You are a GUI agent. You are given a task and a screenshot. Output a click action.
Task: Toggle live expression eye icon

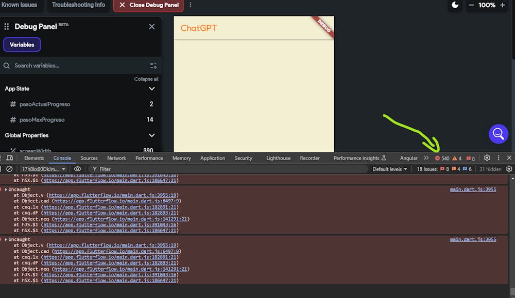click(77, 169)
